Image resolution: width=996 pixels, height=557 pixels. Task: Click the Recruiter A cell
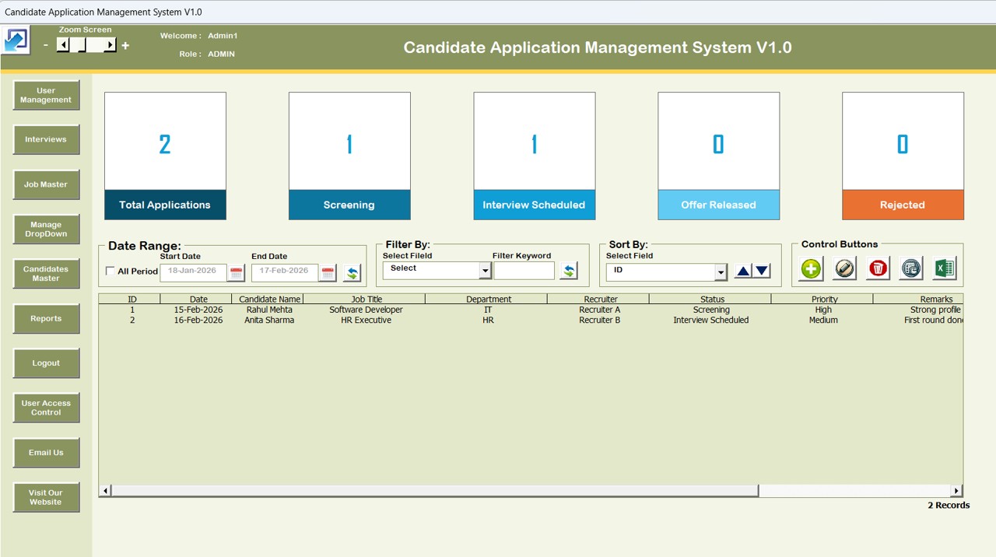pos(600,310)
